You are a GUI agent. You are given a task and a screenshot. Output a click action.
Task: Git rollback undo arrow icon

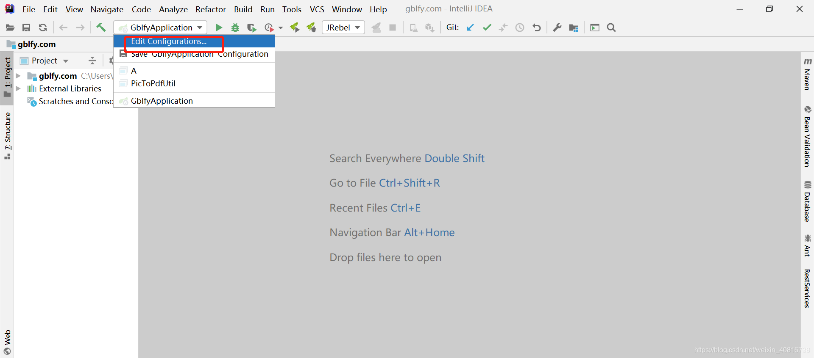coord(537,28)
